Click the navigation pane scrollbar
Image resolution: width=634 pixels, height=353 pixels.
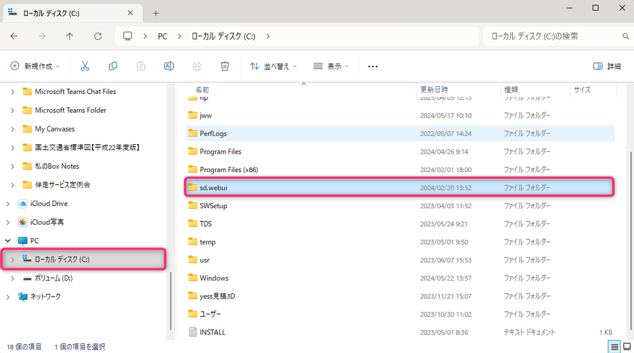pyautogui.click(x=170, y=300)
